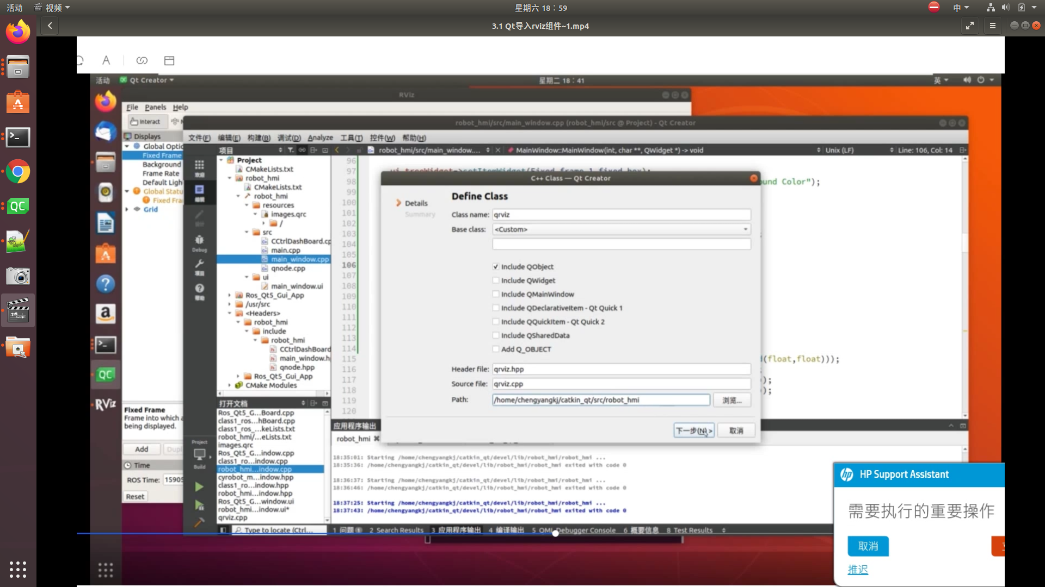1045x587 pixels.
Task: Click the RViz icon in the launcher
Action: click(x=106, y=404)
